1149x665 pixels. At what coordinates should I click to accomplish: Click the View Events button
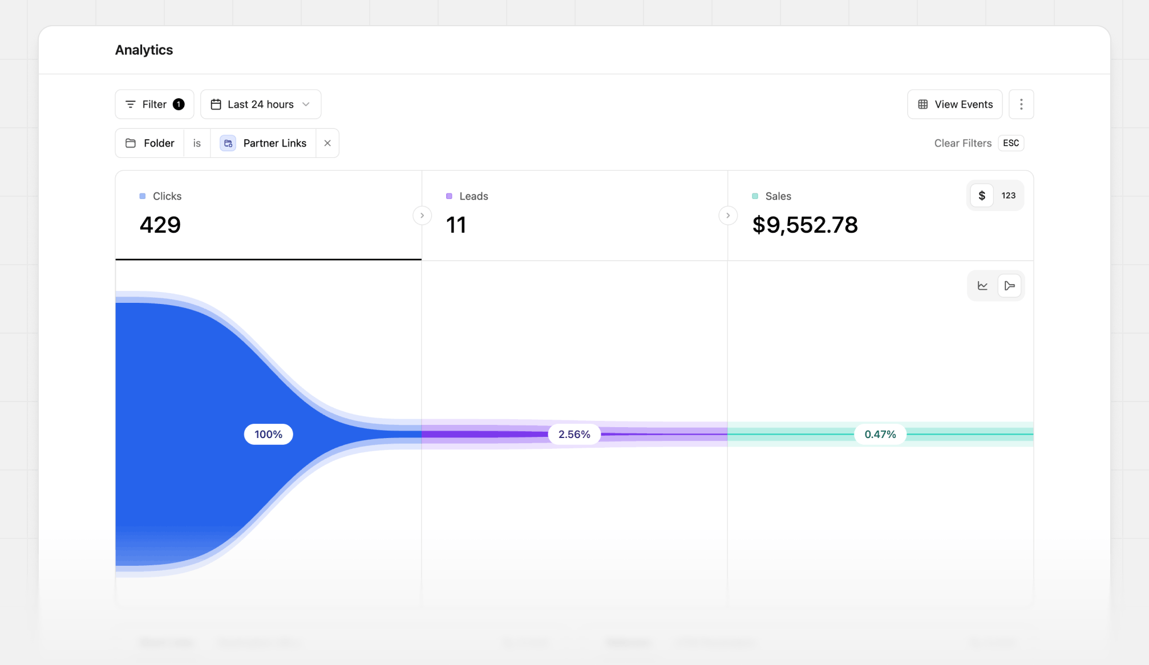[x=954, y=104]
